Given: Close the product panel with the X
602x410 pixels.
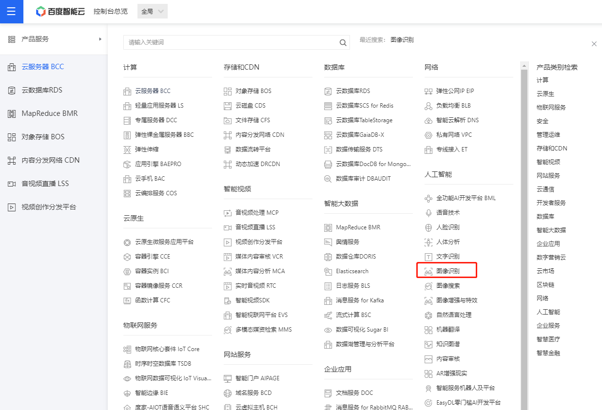Looking at the screenshot, I should [x=594, y=44].
